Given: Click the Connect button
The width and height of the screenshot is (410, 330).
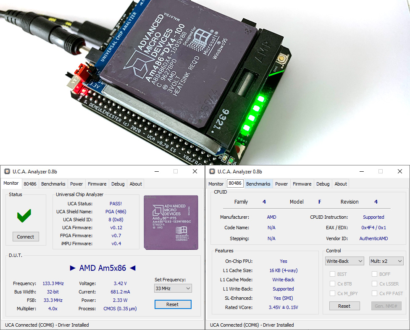Looking at the screenshot, I should click(x=26, y=237).
